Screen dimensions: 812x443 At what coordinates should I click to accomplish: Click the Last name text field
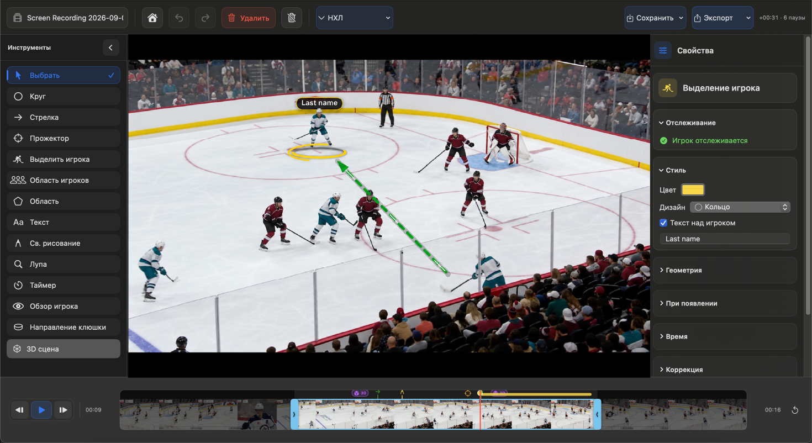[x=725, y=239]
